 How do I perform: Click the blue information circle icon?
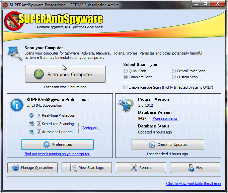coord(17,105)
